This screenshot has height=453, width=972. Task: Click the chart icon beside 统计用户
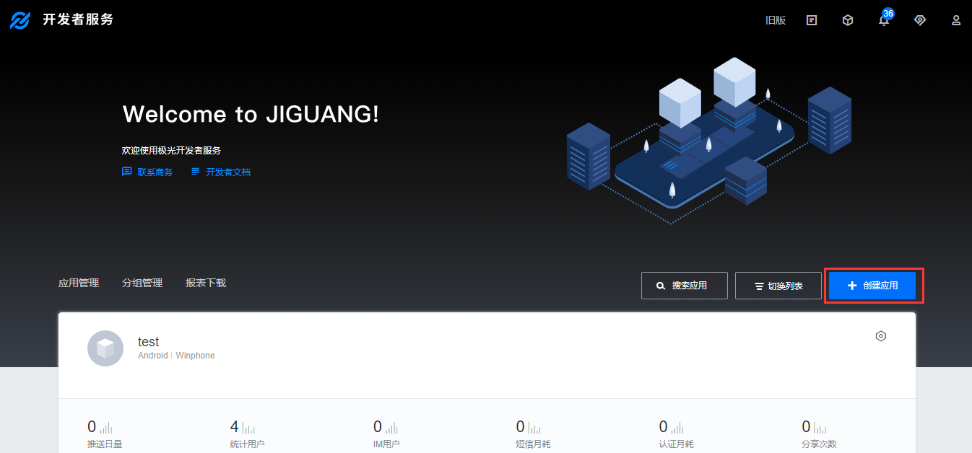[x=248, y=428]
